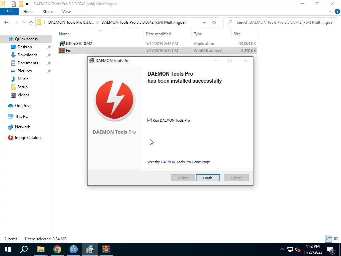Open Pictures in the navigation pane
The height and width of the screenshot is (256, 341).
[25, 71]
